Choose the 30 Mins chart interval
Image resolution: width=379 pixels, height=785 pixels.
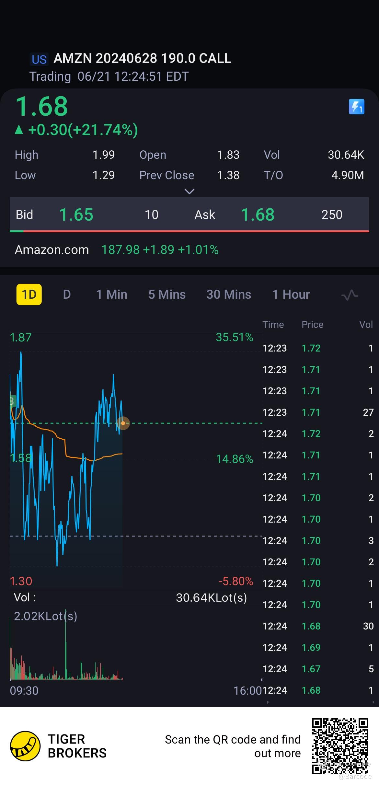click(x=229, y=294)
